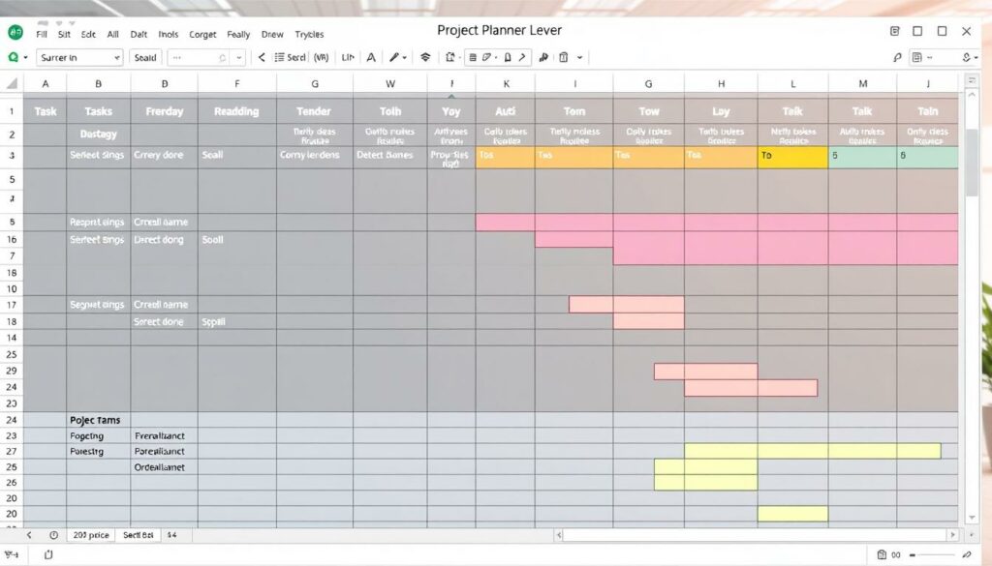Viewport: 992px width, 566px height.
Task: Click the clipboard paste icon in toolbar
Action: click(x=563, y=57)
